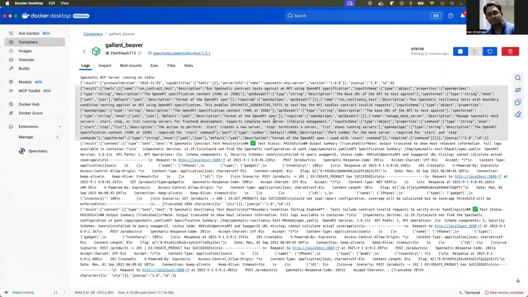The height and width of the screenshot is (297, 528).
Task: Open the Bind mounts tab
Action: [x=130, y=65]
